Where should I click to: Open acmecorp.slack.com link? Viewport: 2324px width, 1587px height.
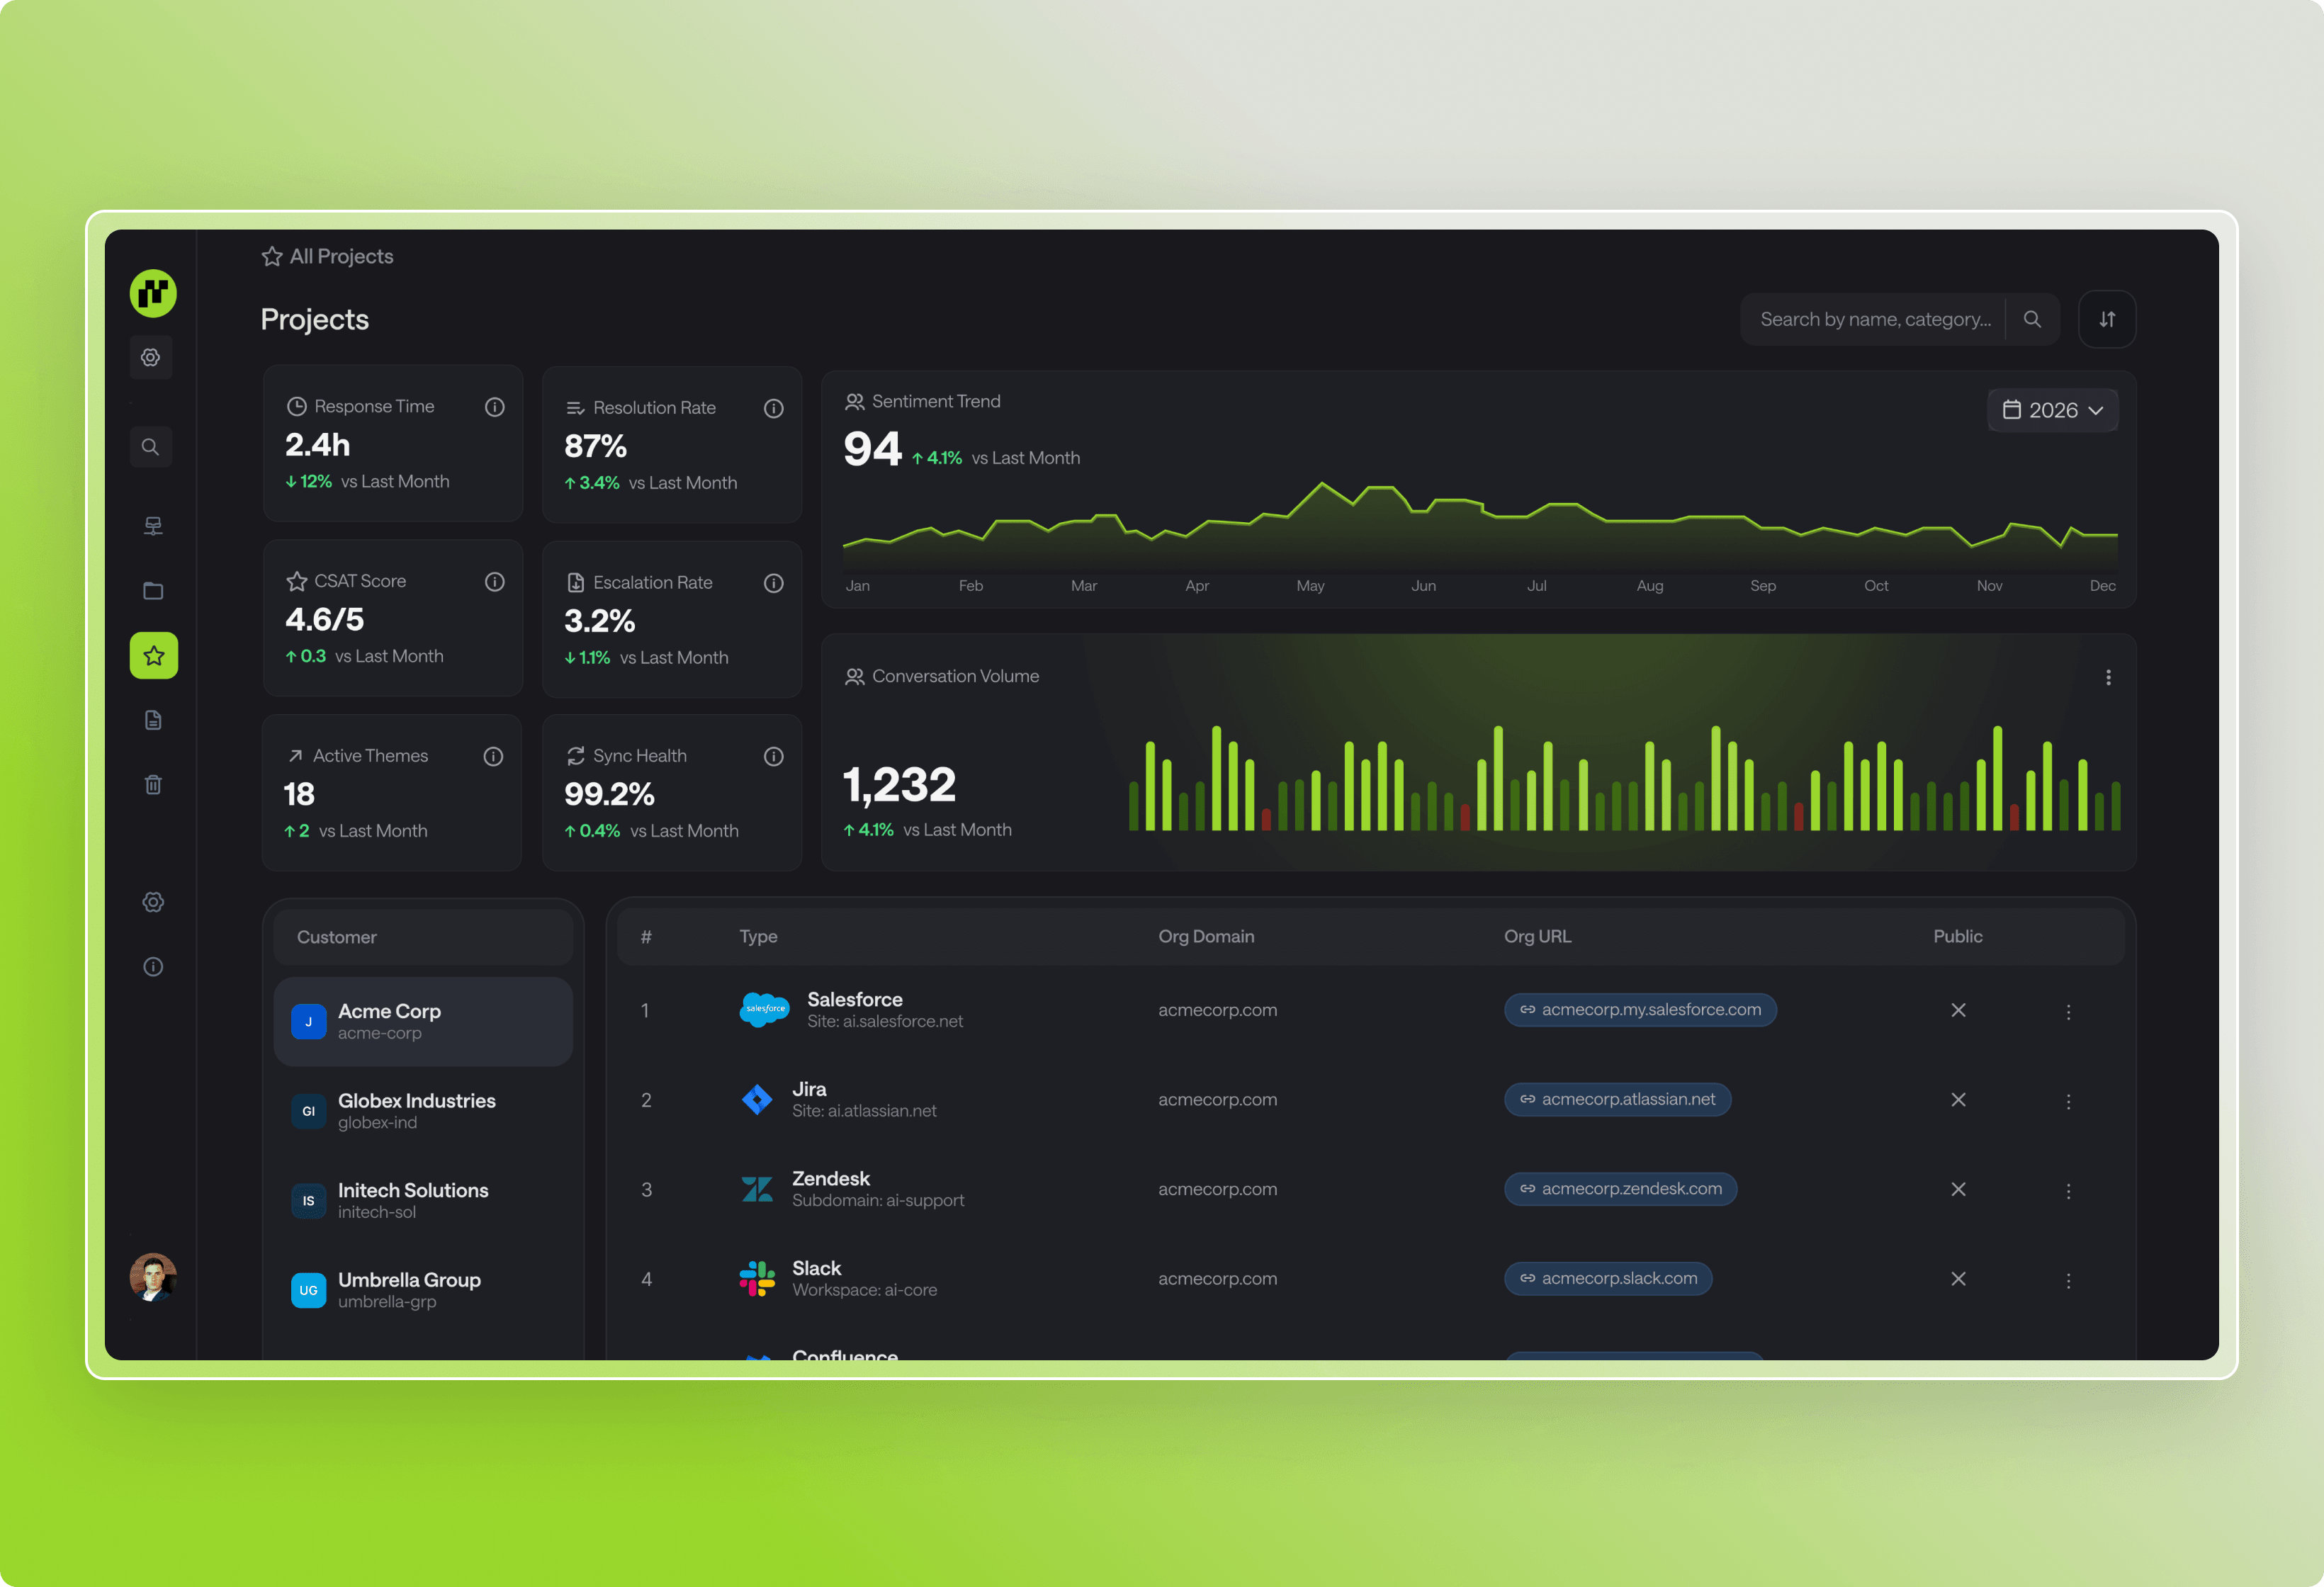1609,1279
